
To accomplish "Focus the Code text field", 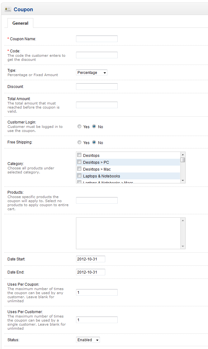I will pyautogui.click(x=97, y=55).
